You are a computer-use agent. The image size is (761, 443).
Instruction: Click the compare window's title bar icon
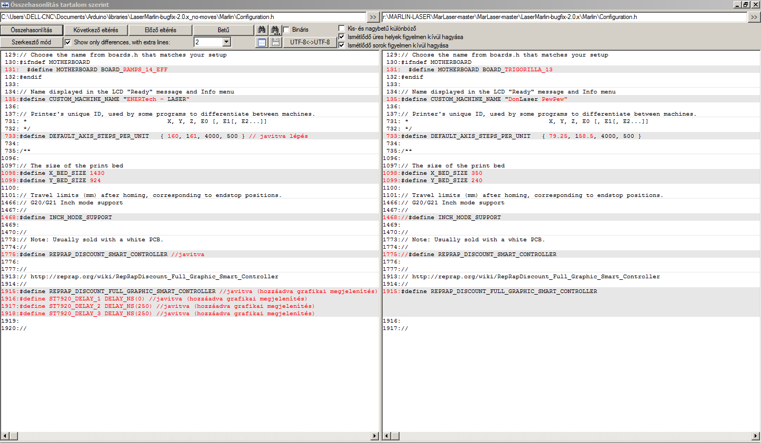[x=5, y=4]
